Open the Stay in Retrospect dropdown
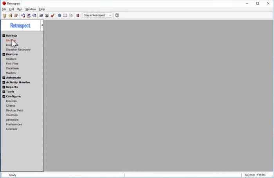This screenshot has width=274, height=178. pyautogui.click(x=97, y=15)
